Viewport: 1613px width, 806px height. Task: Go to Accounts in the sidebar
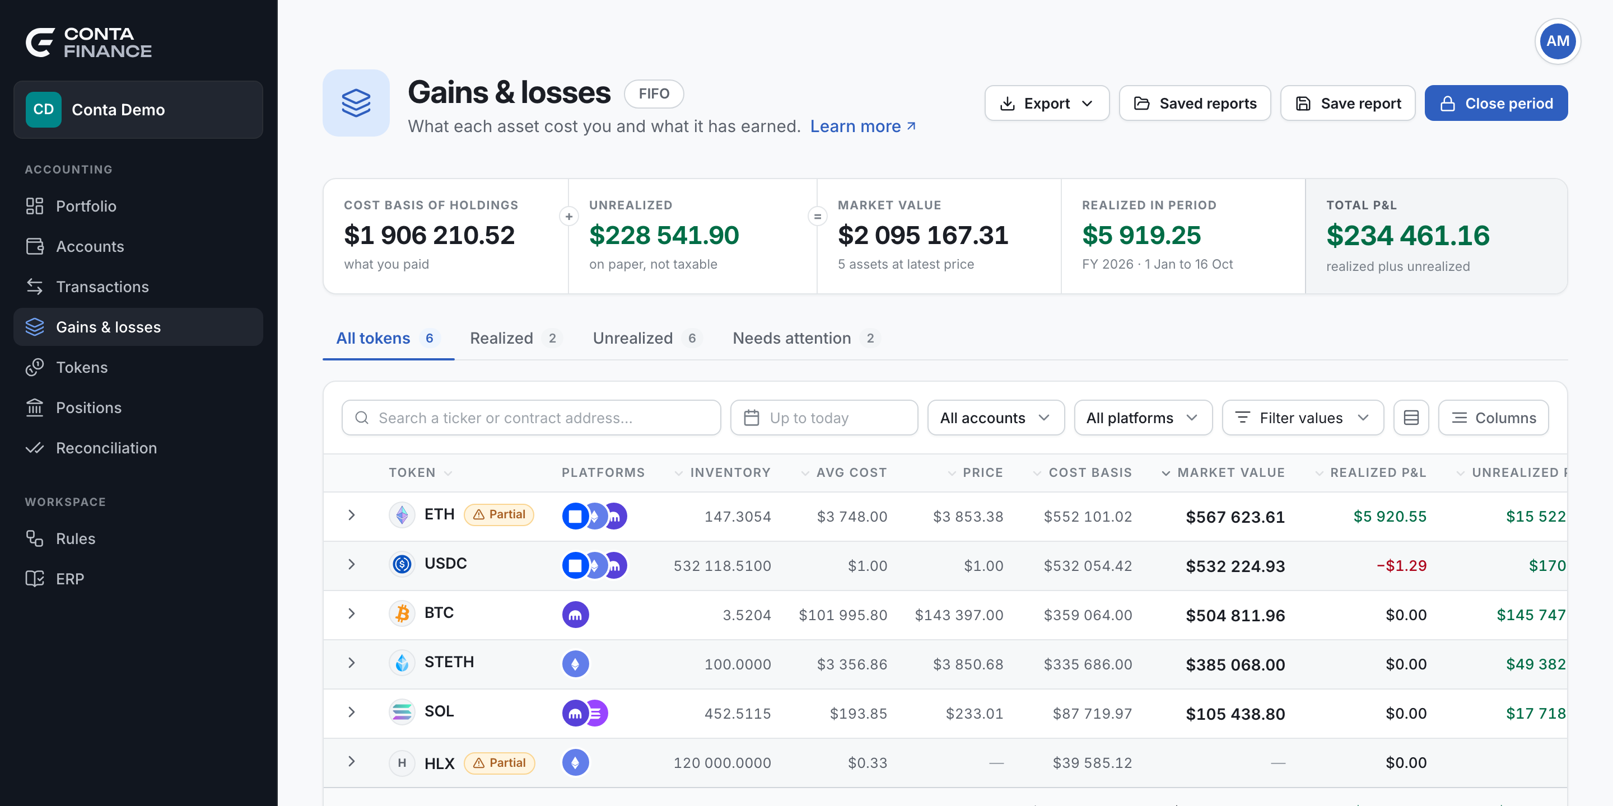(138, 246)
